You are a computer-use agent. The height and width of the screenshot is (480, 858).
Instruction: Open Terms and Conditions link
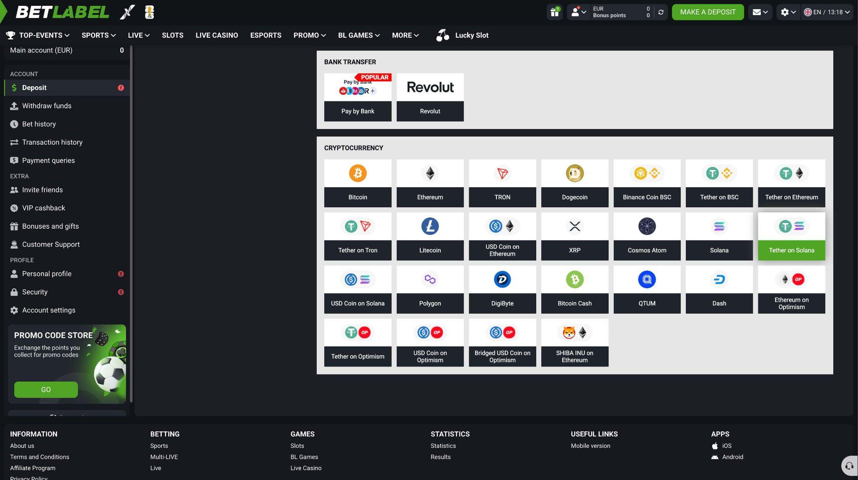click(x=39, y=457)
